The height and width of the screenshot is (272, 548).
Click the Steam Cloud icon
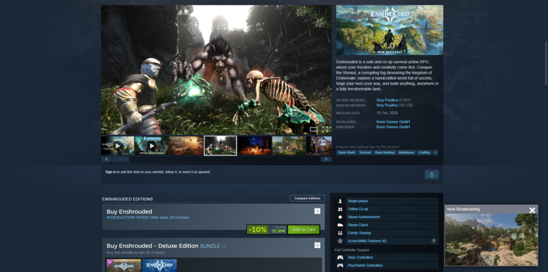[340, 225]
